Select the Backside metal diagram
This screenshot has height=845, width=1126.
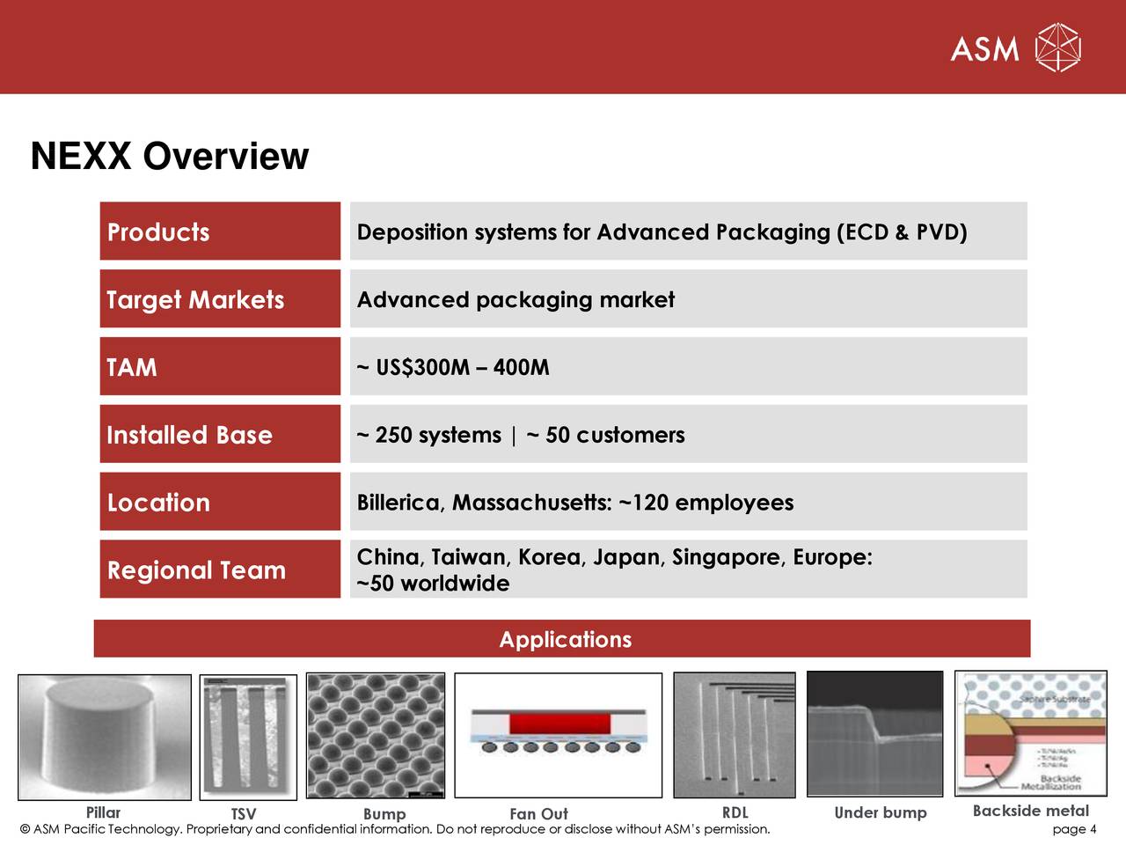pyautogui.click(x=1030, y=735)
